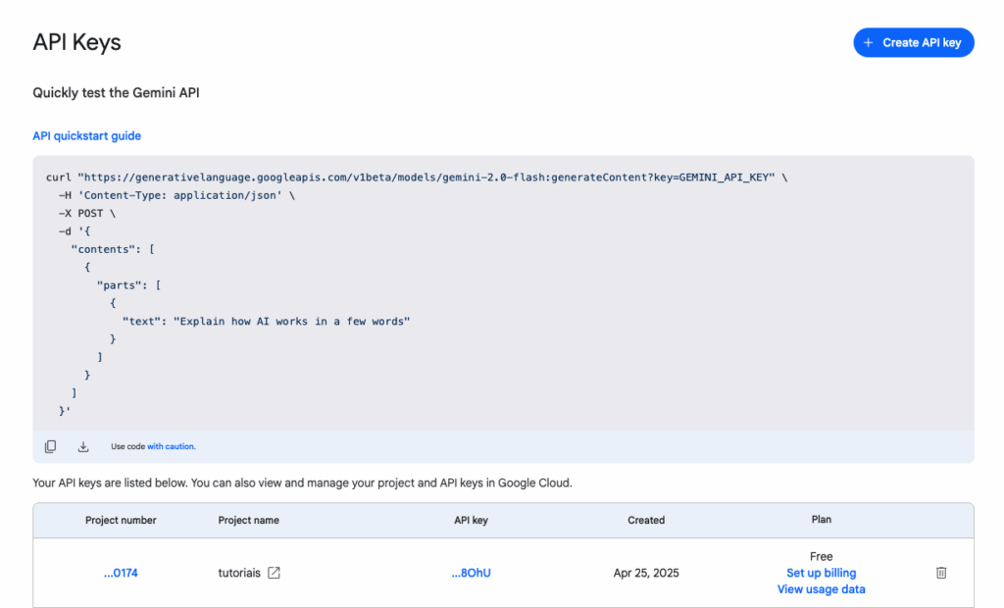The width and height of the screenshot is (1004, 608).
Task: Open project number ...0174
Action: point(121,573)
